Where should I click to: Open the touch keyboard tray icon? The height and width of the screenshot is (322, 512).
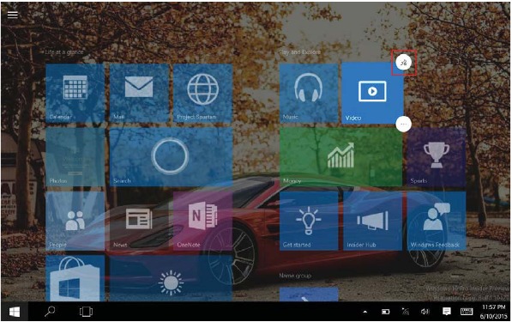[467, 312]
